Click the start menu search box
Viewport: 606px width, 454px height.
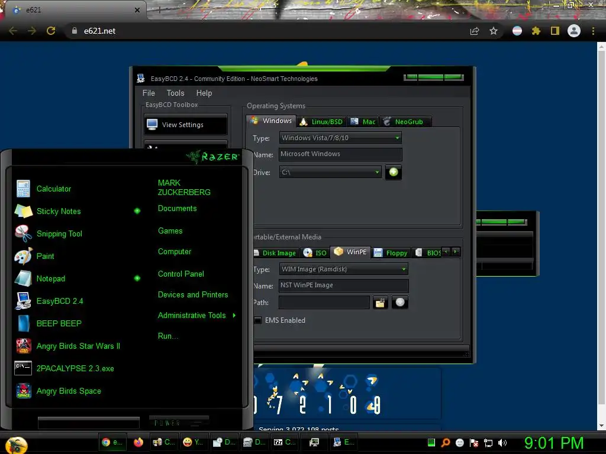coord(89,423)
